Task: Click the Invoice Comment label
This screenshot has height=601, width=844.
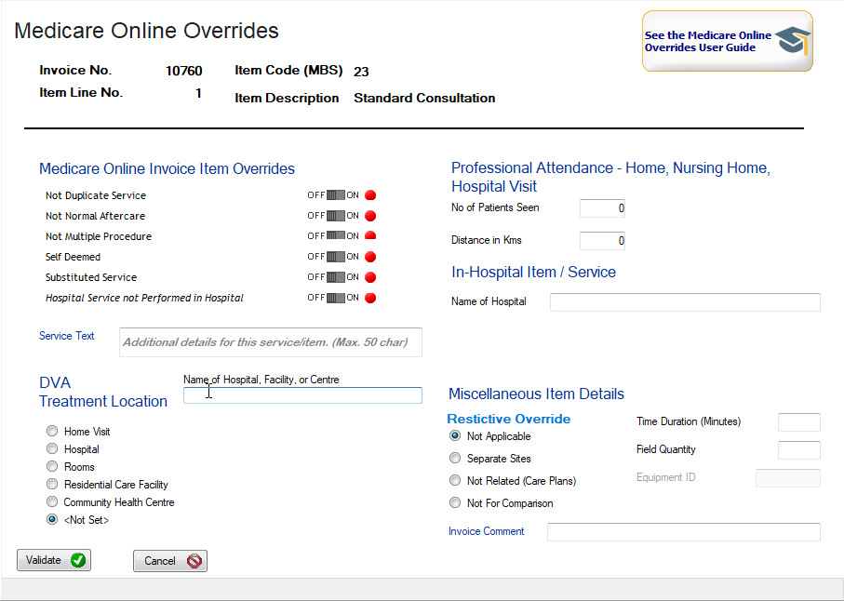Action: tap(486, 531)
